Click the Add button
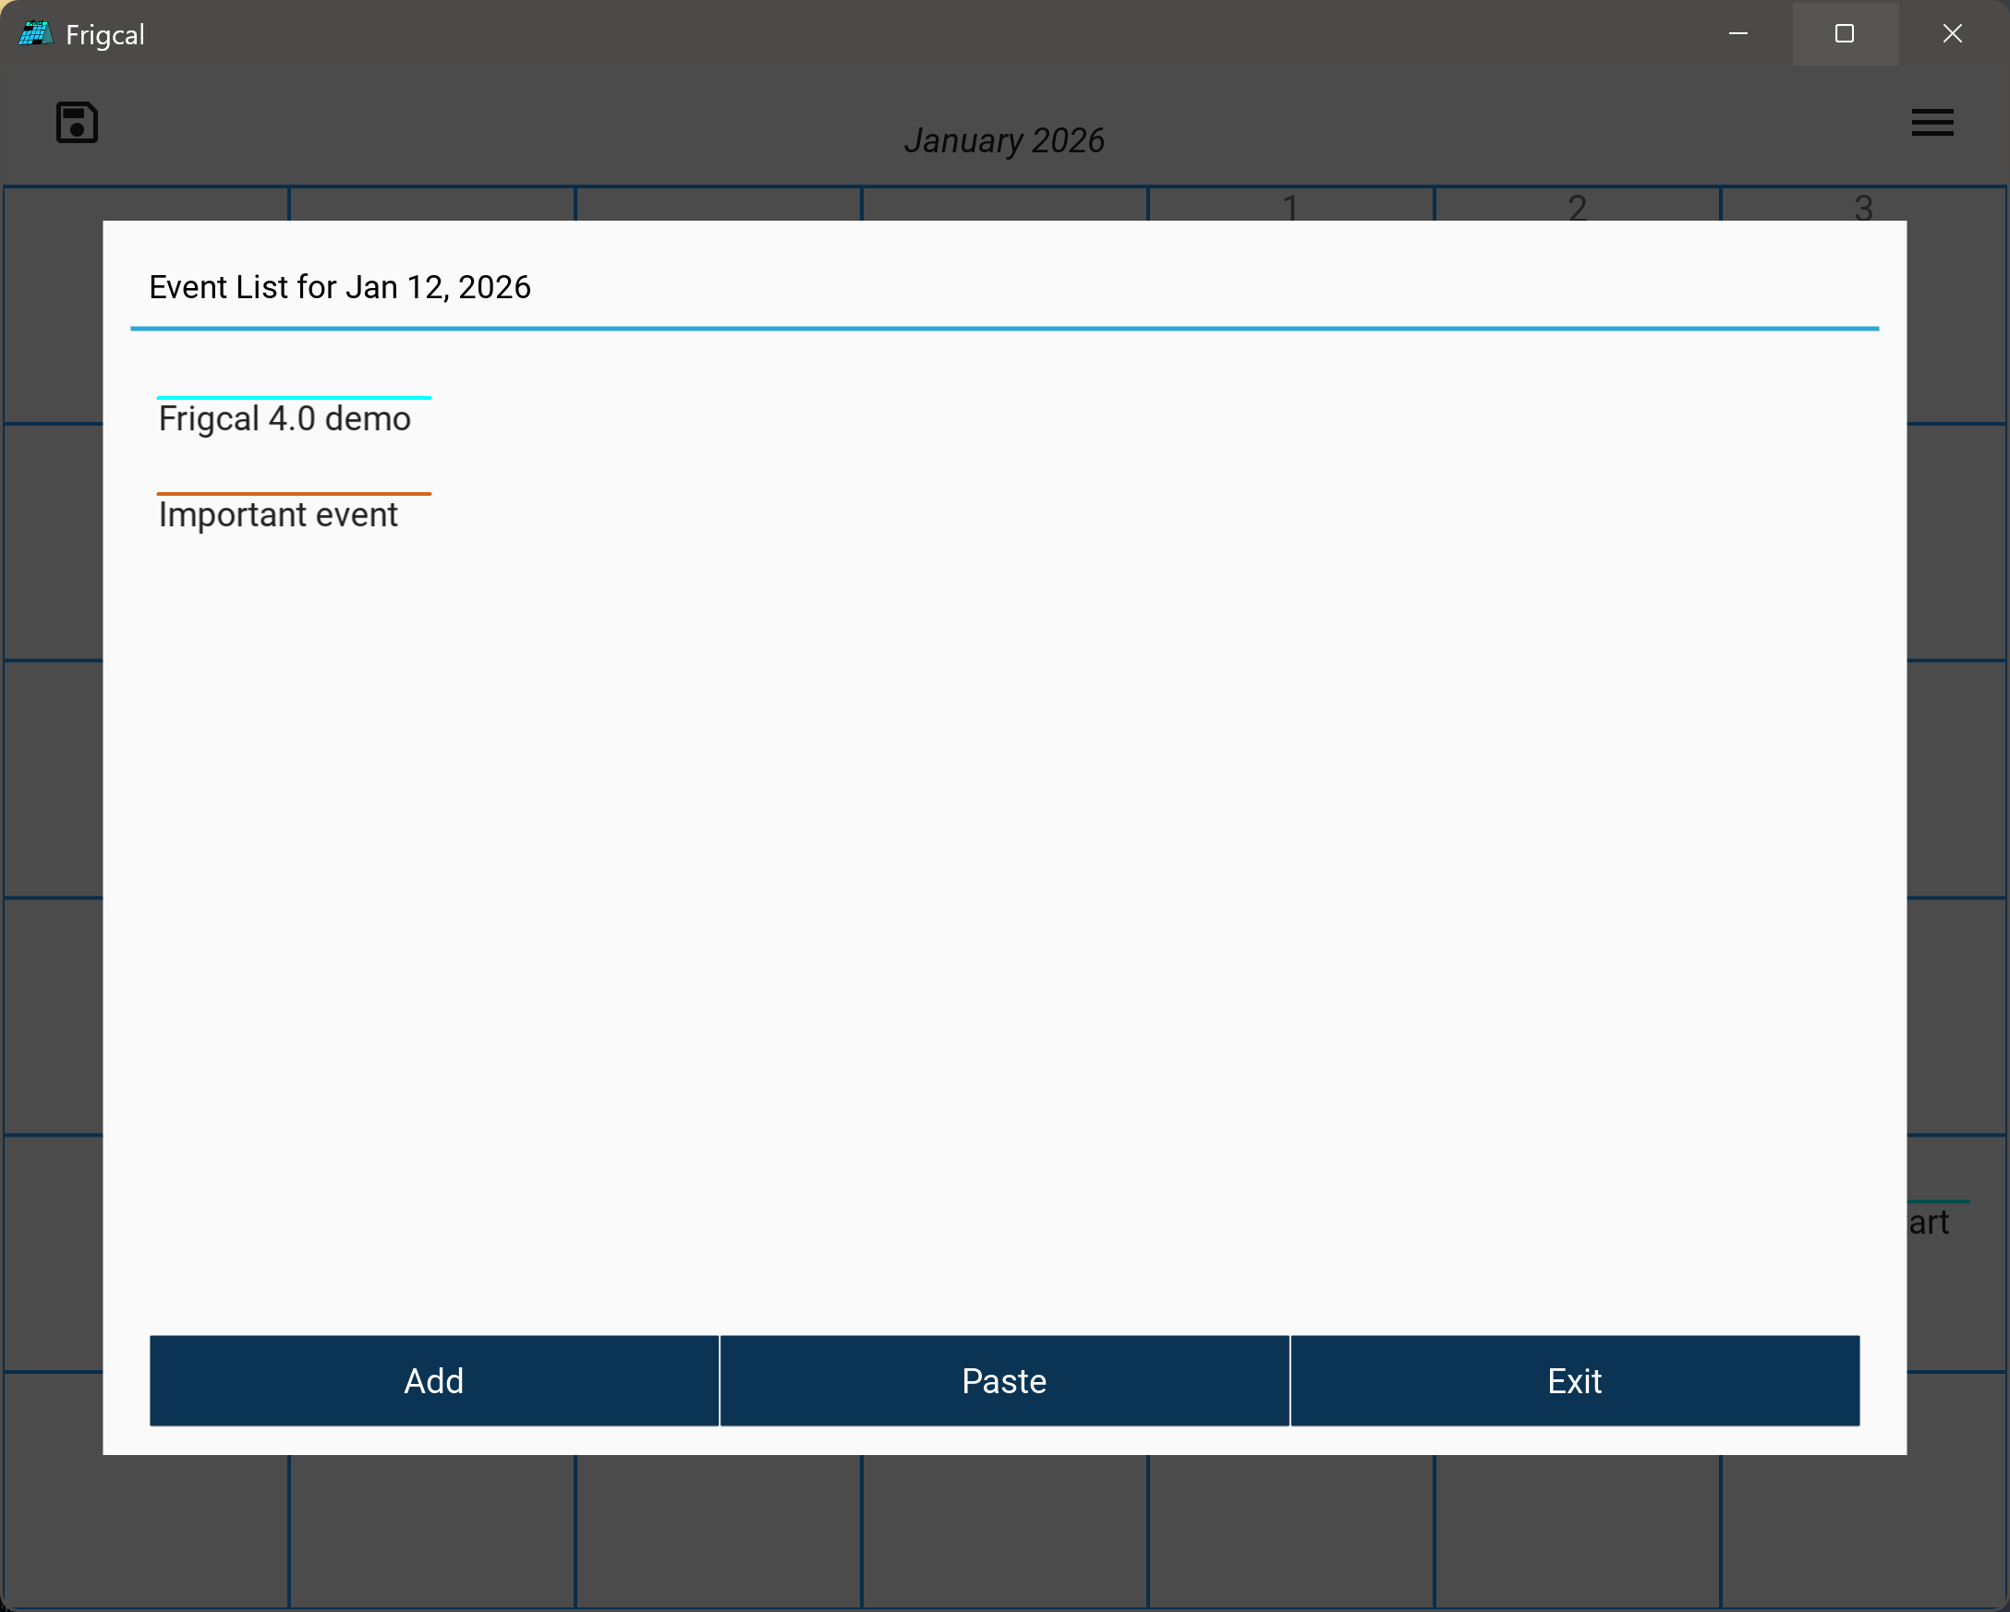The height and width of the screenshot is (1612, 2010). (434, 1380)
